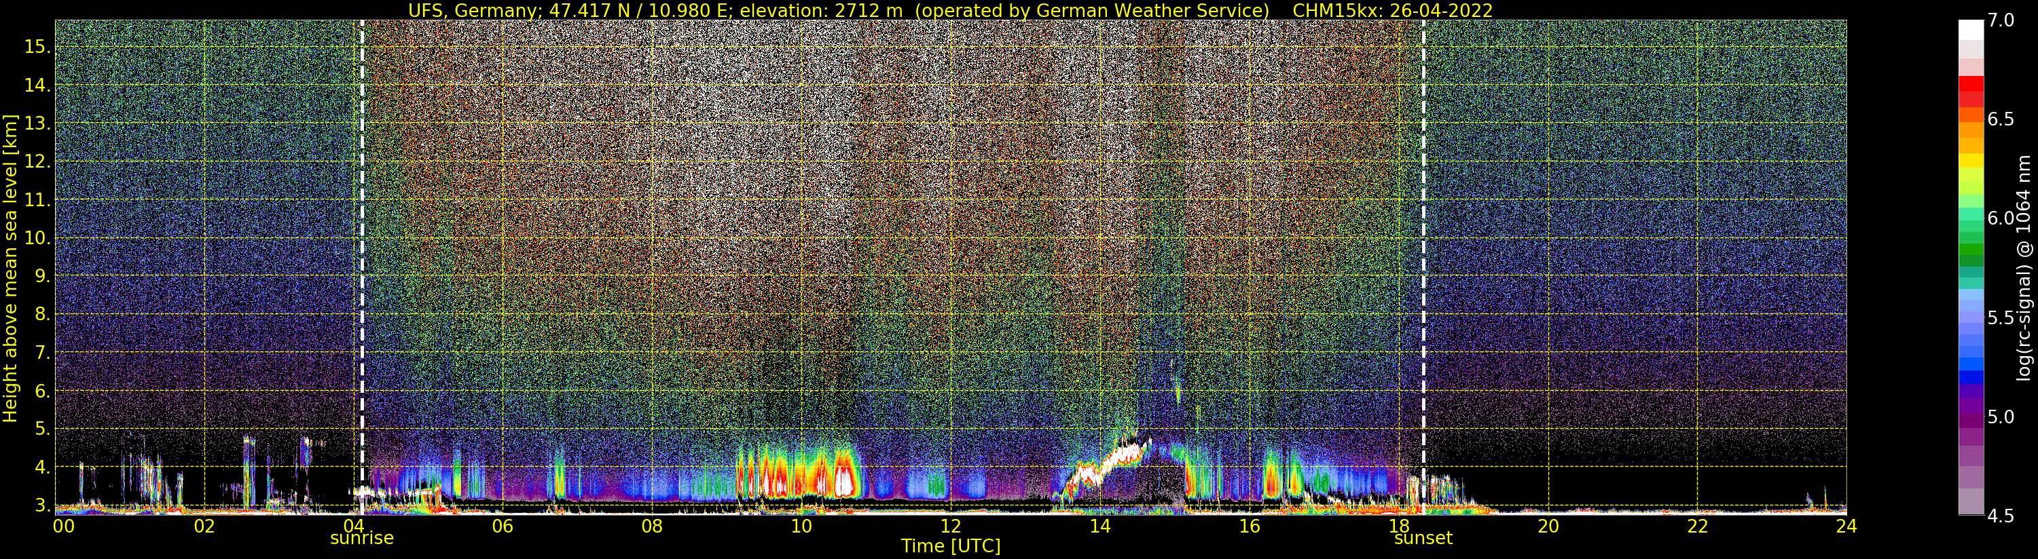
Task: Click the '7.' tick on the height axis
Action: pos(41,353)
